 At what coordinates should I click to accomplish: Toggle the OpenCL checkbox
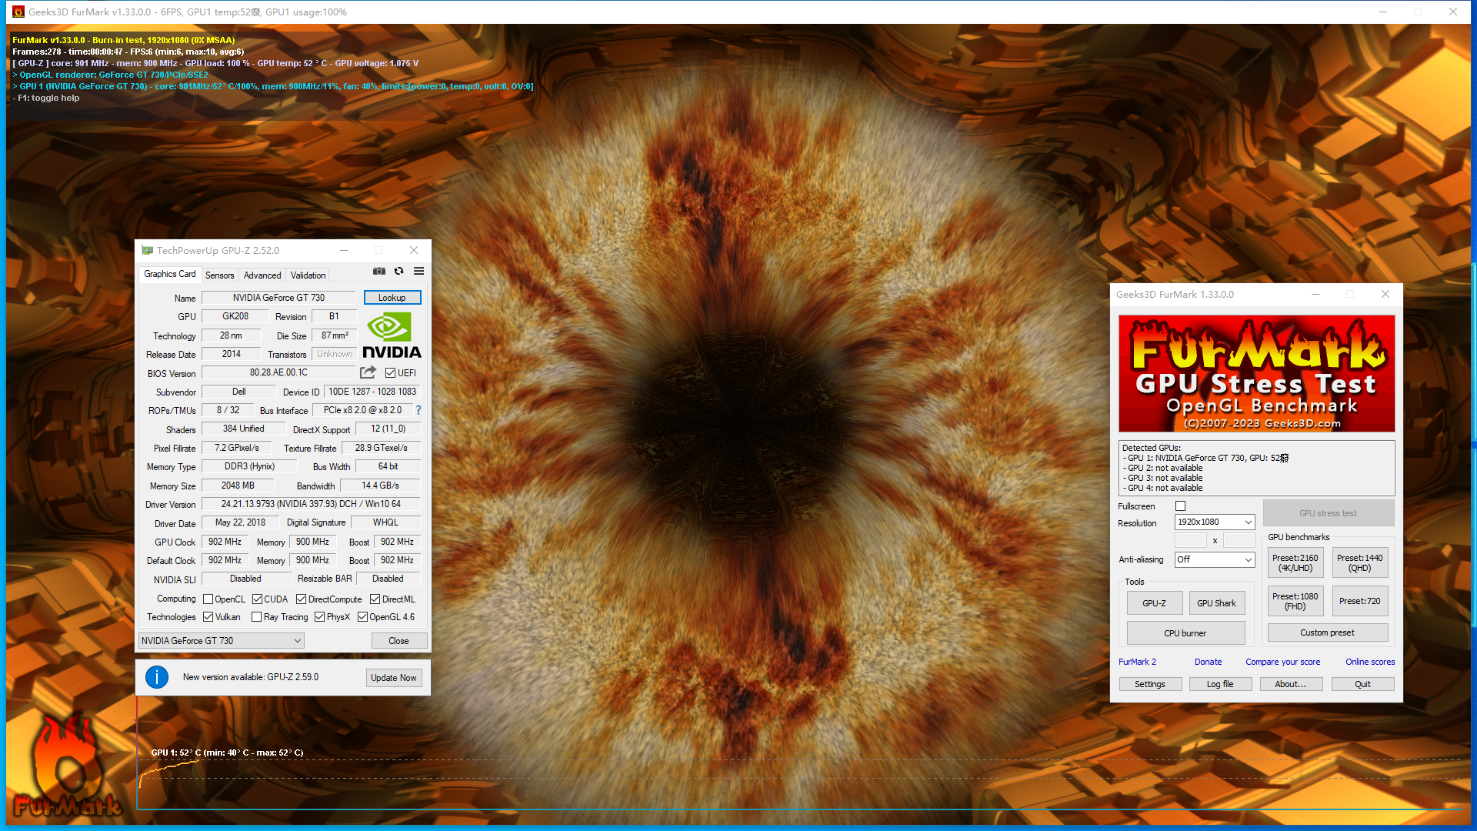tap(208, 599)
